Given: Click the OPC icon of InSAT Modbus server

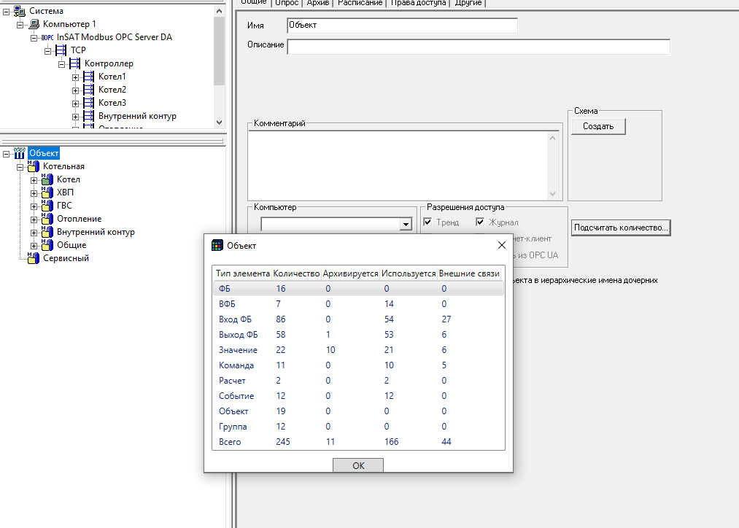Looking at the screenshot, I should (47, 37).
